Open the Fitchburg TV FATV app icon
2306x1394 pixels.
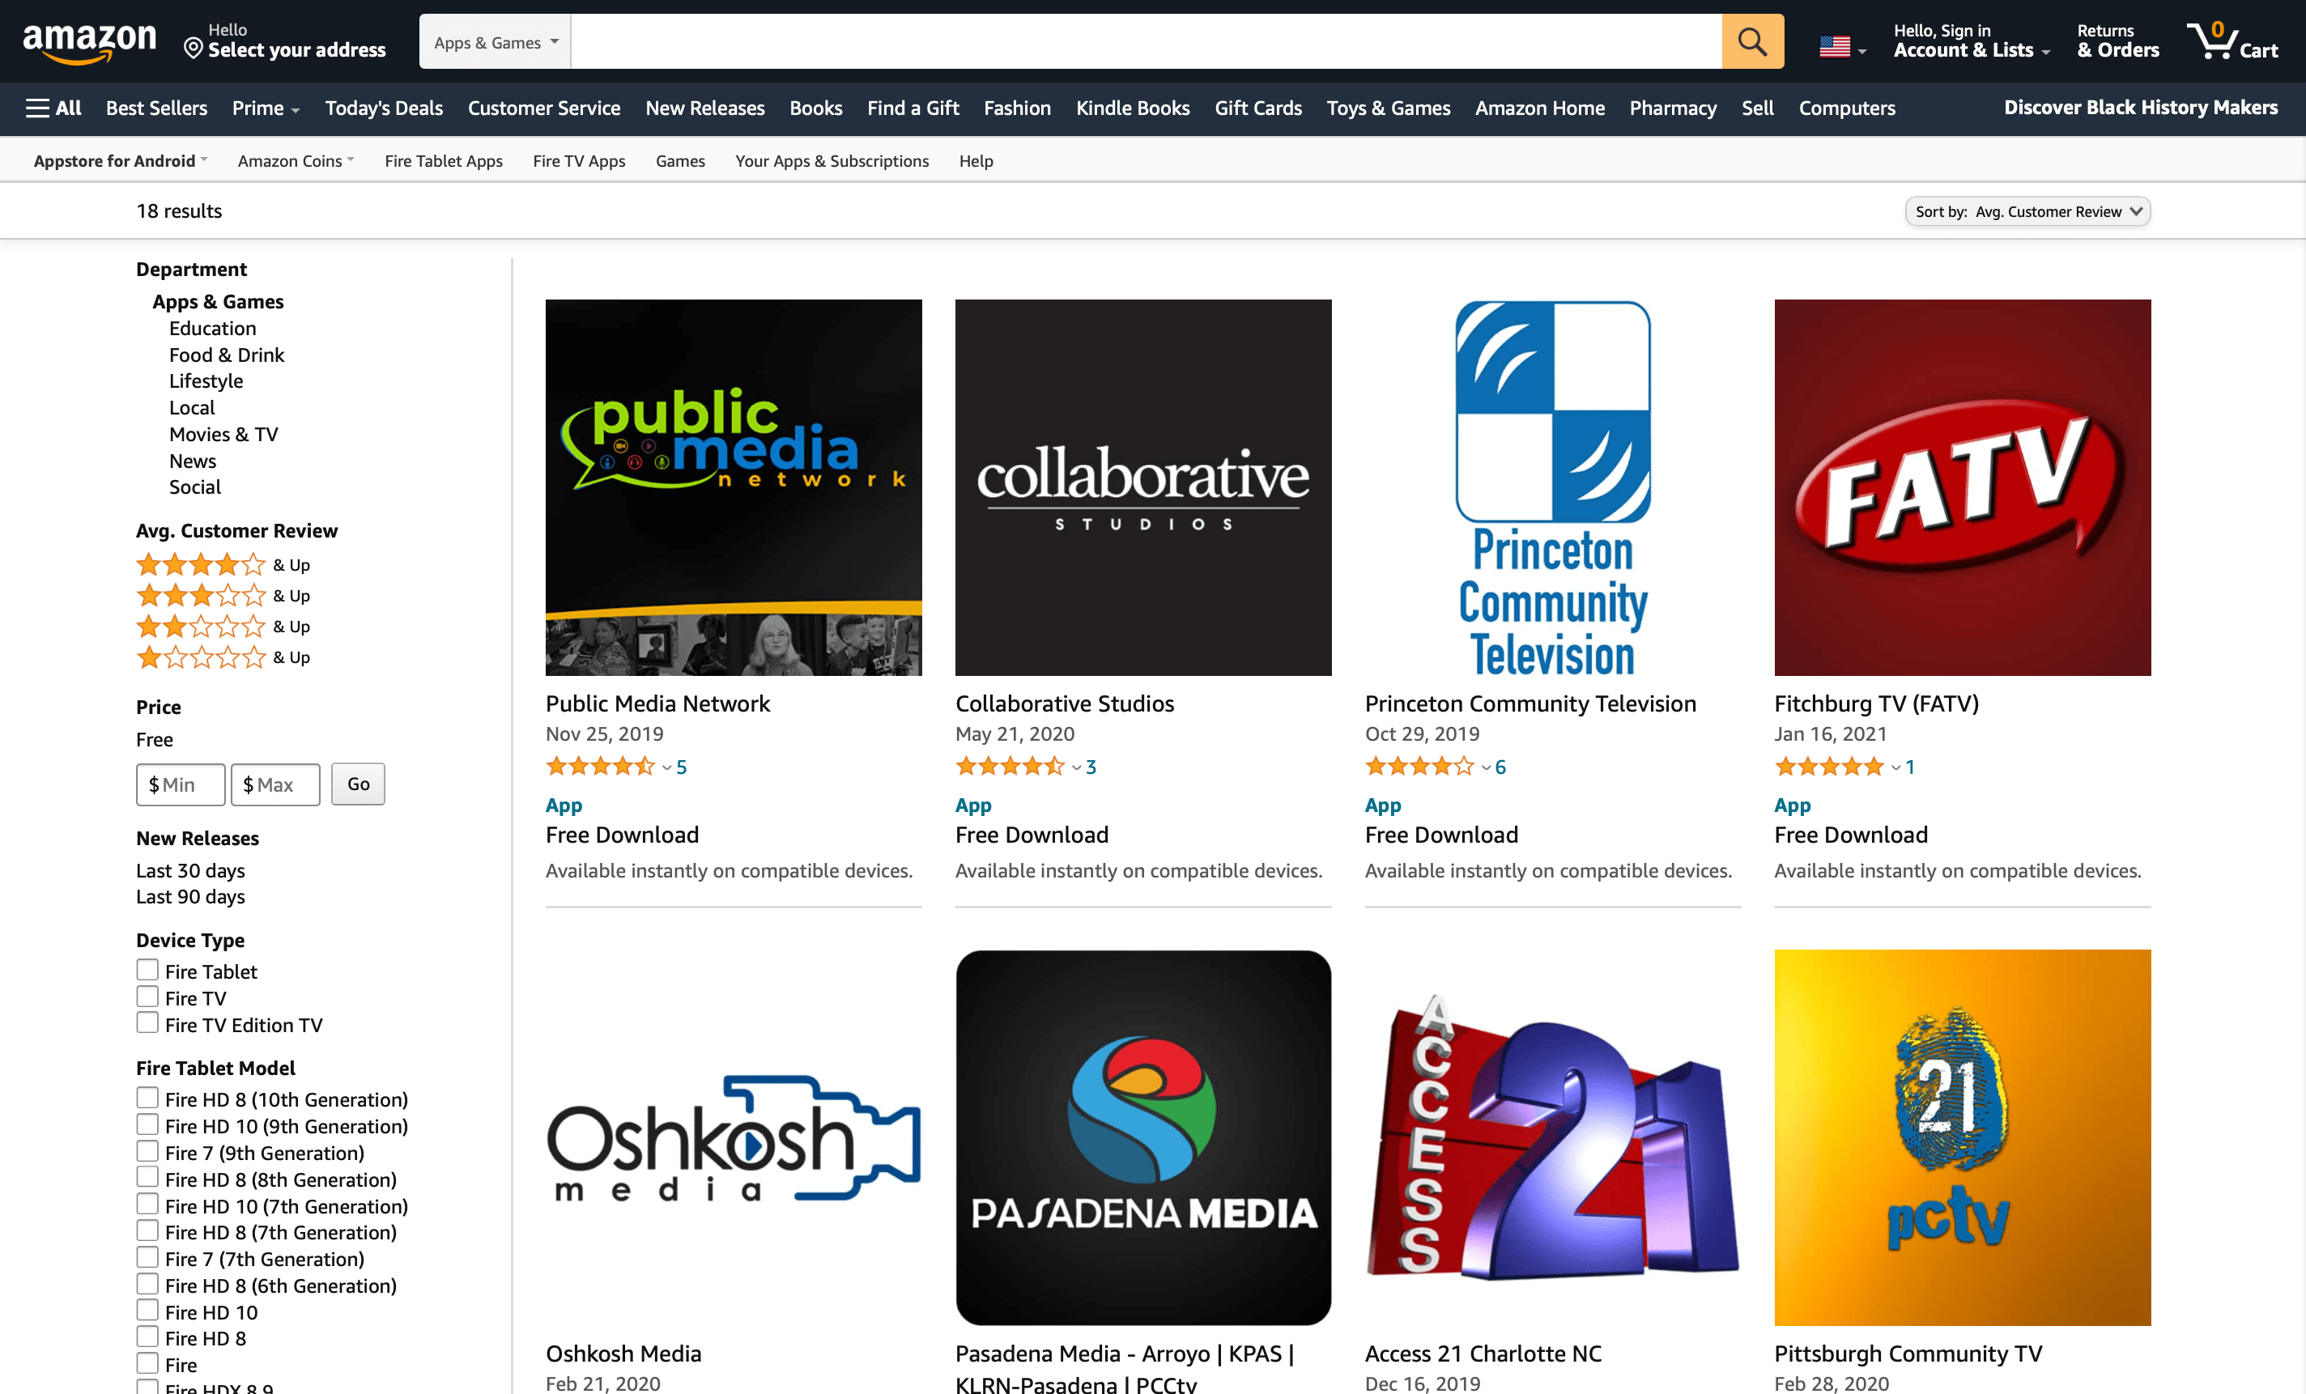click(1962, 487)
